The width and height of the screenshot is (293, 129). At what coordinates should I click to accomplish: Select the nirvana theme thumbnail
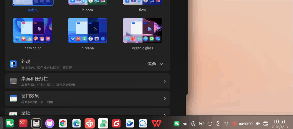[87, 30]
